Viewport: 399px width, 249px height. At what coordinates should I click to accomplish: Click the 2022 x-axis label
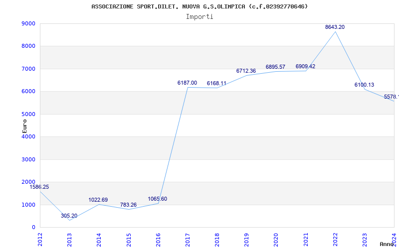[335, 240]
